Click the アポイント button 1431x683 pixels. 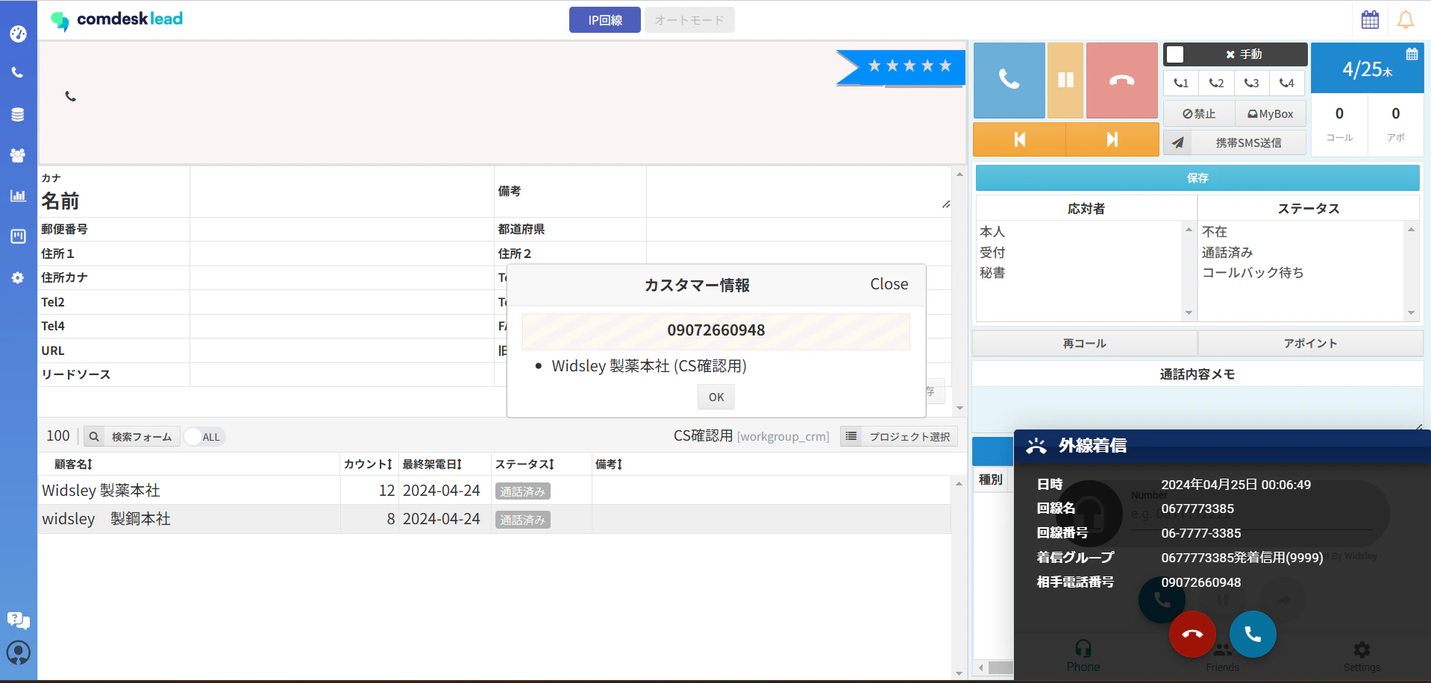pos(1311,344)
